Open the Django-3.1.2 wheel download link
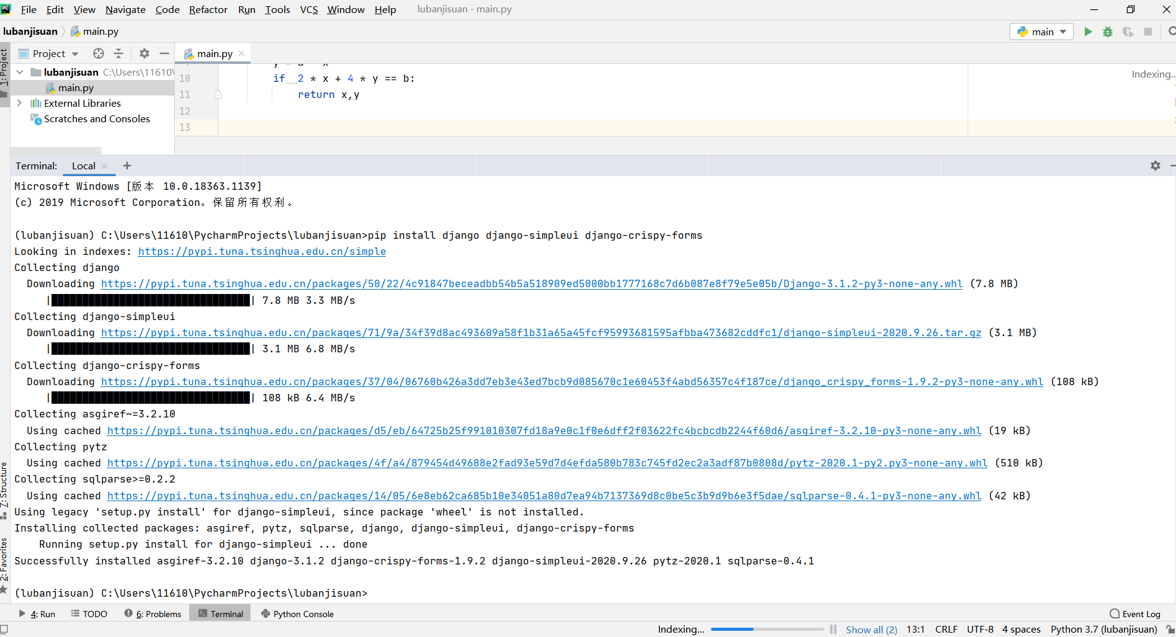 coord(532,283)
